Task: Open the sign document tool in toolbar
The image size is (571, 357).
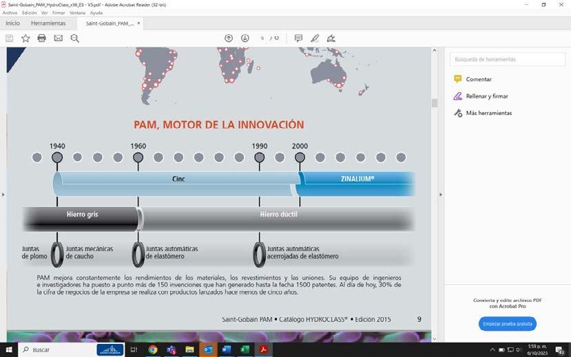Action: pyautogui.click(x=331, y=38)
